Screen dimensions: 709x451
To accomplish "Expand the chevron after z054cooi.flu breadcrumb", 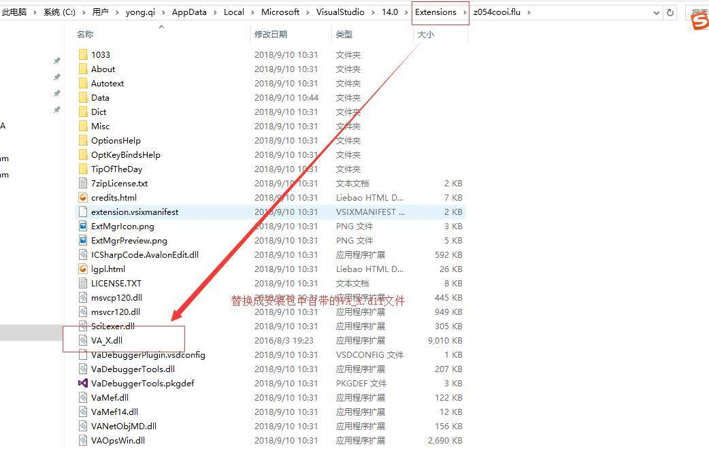I will pyautogui.click(x=529, y=13).
